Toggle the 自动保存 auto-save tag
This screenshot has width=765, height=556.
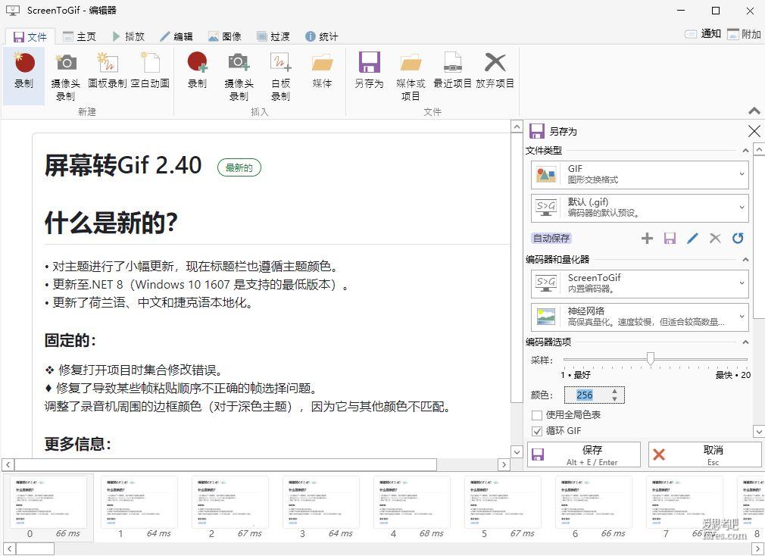pos(551,238)
